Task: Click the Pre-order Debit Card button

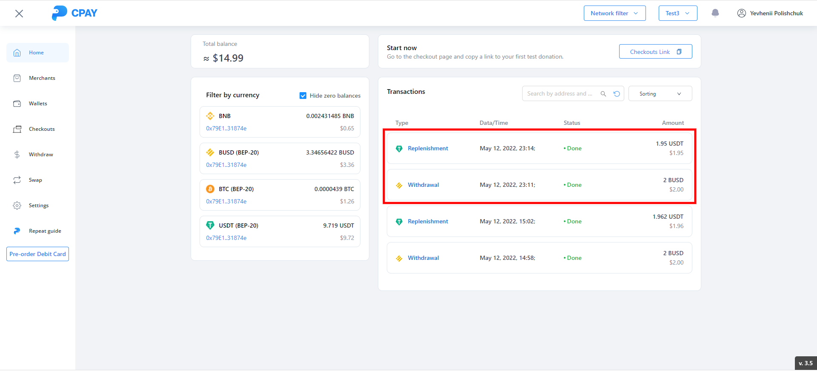Action: (x=37, y=254)
